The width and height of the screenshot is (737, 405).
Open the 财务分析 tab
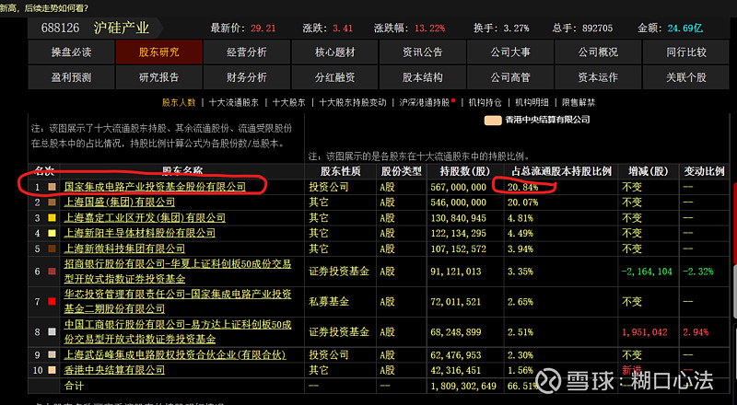click(x=247, y=77)
